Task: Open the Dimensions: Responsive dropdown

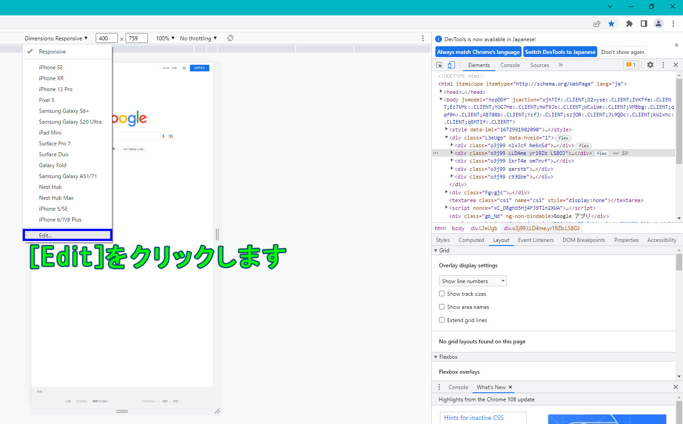Action: pos(56,39)
